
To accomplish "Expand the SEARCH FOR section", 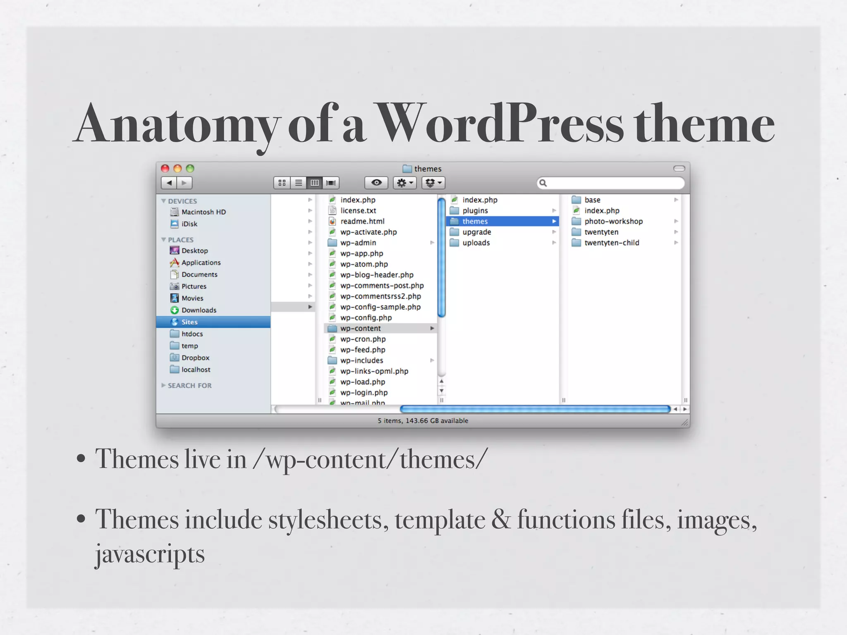I will click(164, 385).
